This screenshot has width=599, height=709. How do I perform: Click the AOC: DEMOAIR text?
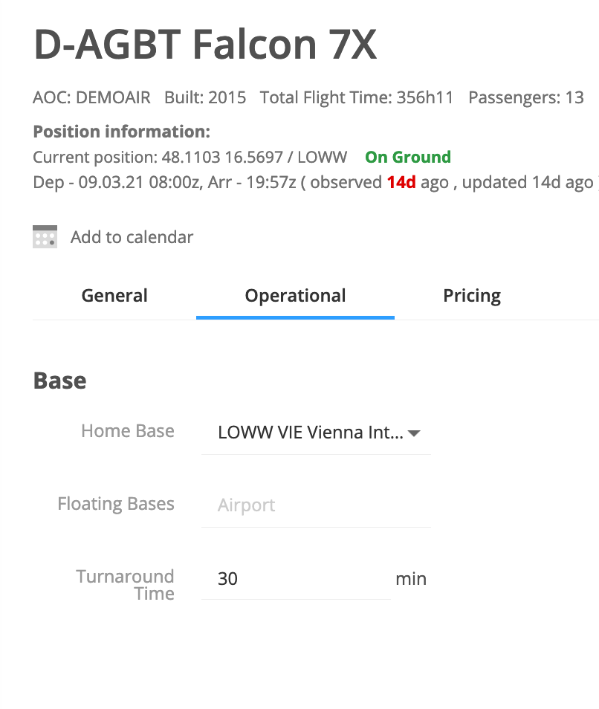(x=92, y=97)
